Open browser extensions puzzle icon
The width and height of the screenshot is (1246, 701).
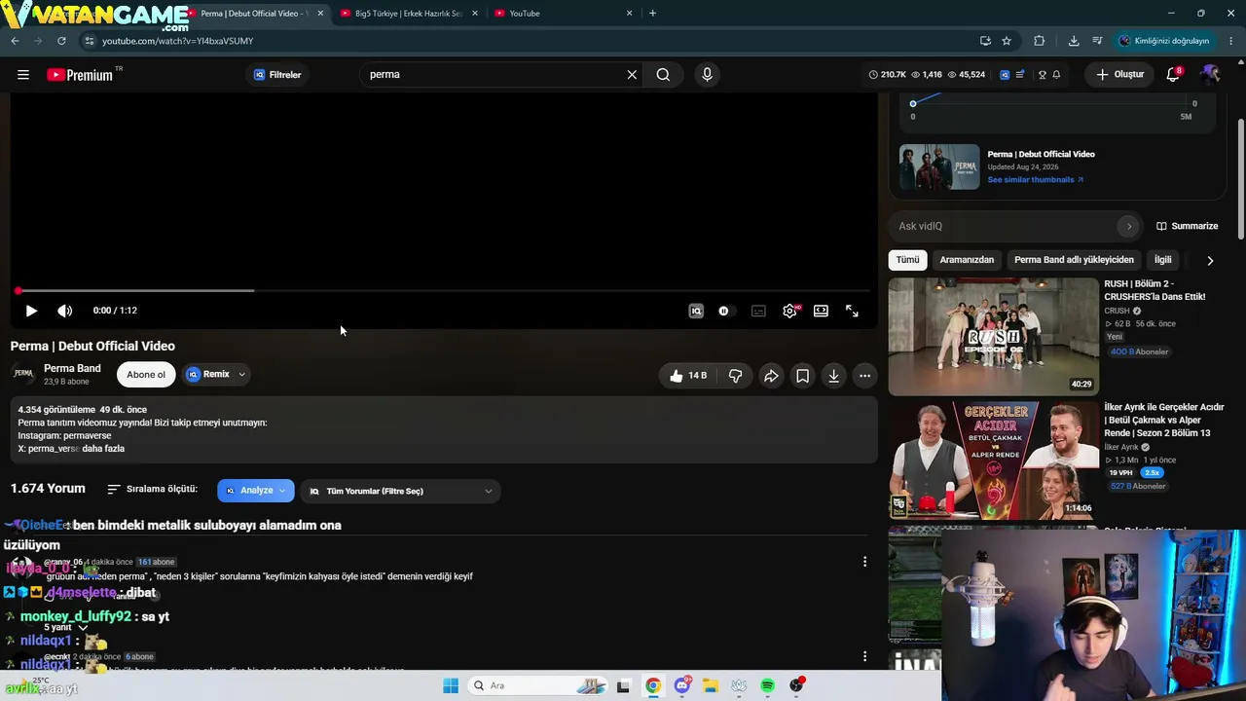[1039, 41]
